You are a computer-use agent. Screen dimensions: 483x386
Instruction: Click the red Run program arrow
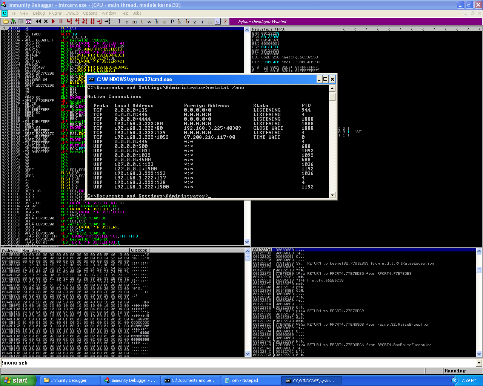pos(53,21)
